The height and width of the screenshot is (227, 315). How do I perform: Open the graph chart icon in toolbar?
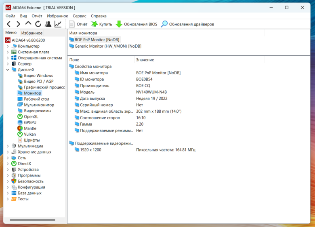58,24
